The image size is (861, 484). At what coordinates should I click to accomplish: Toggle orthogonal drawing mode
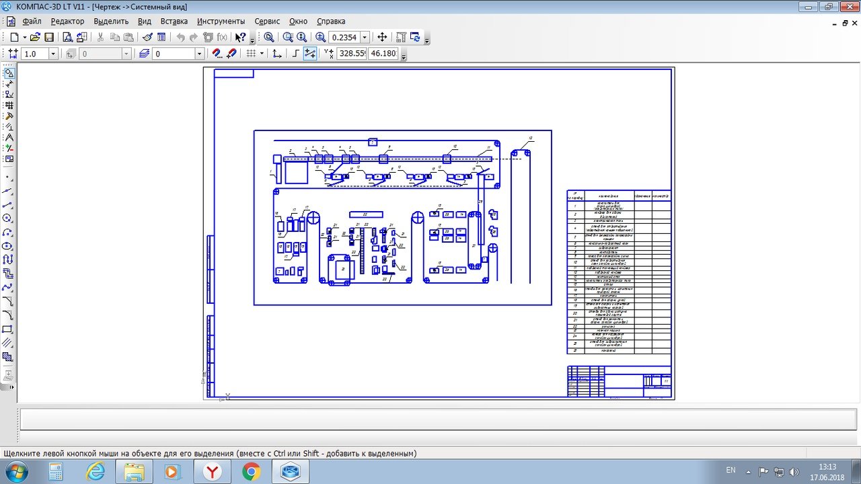coord(296,54)
